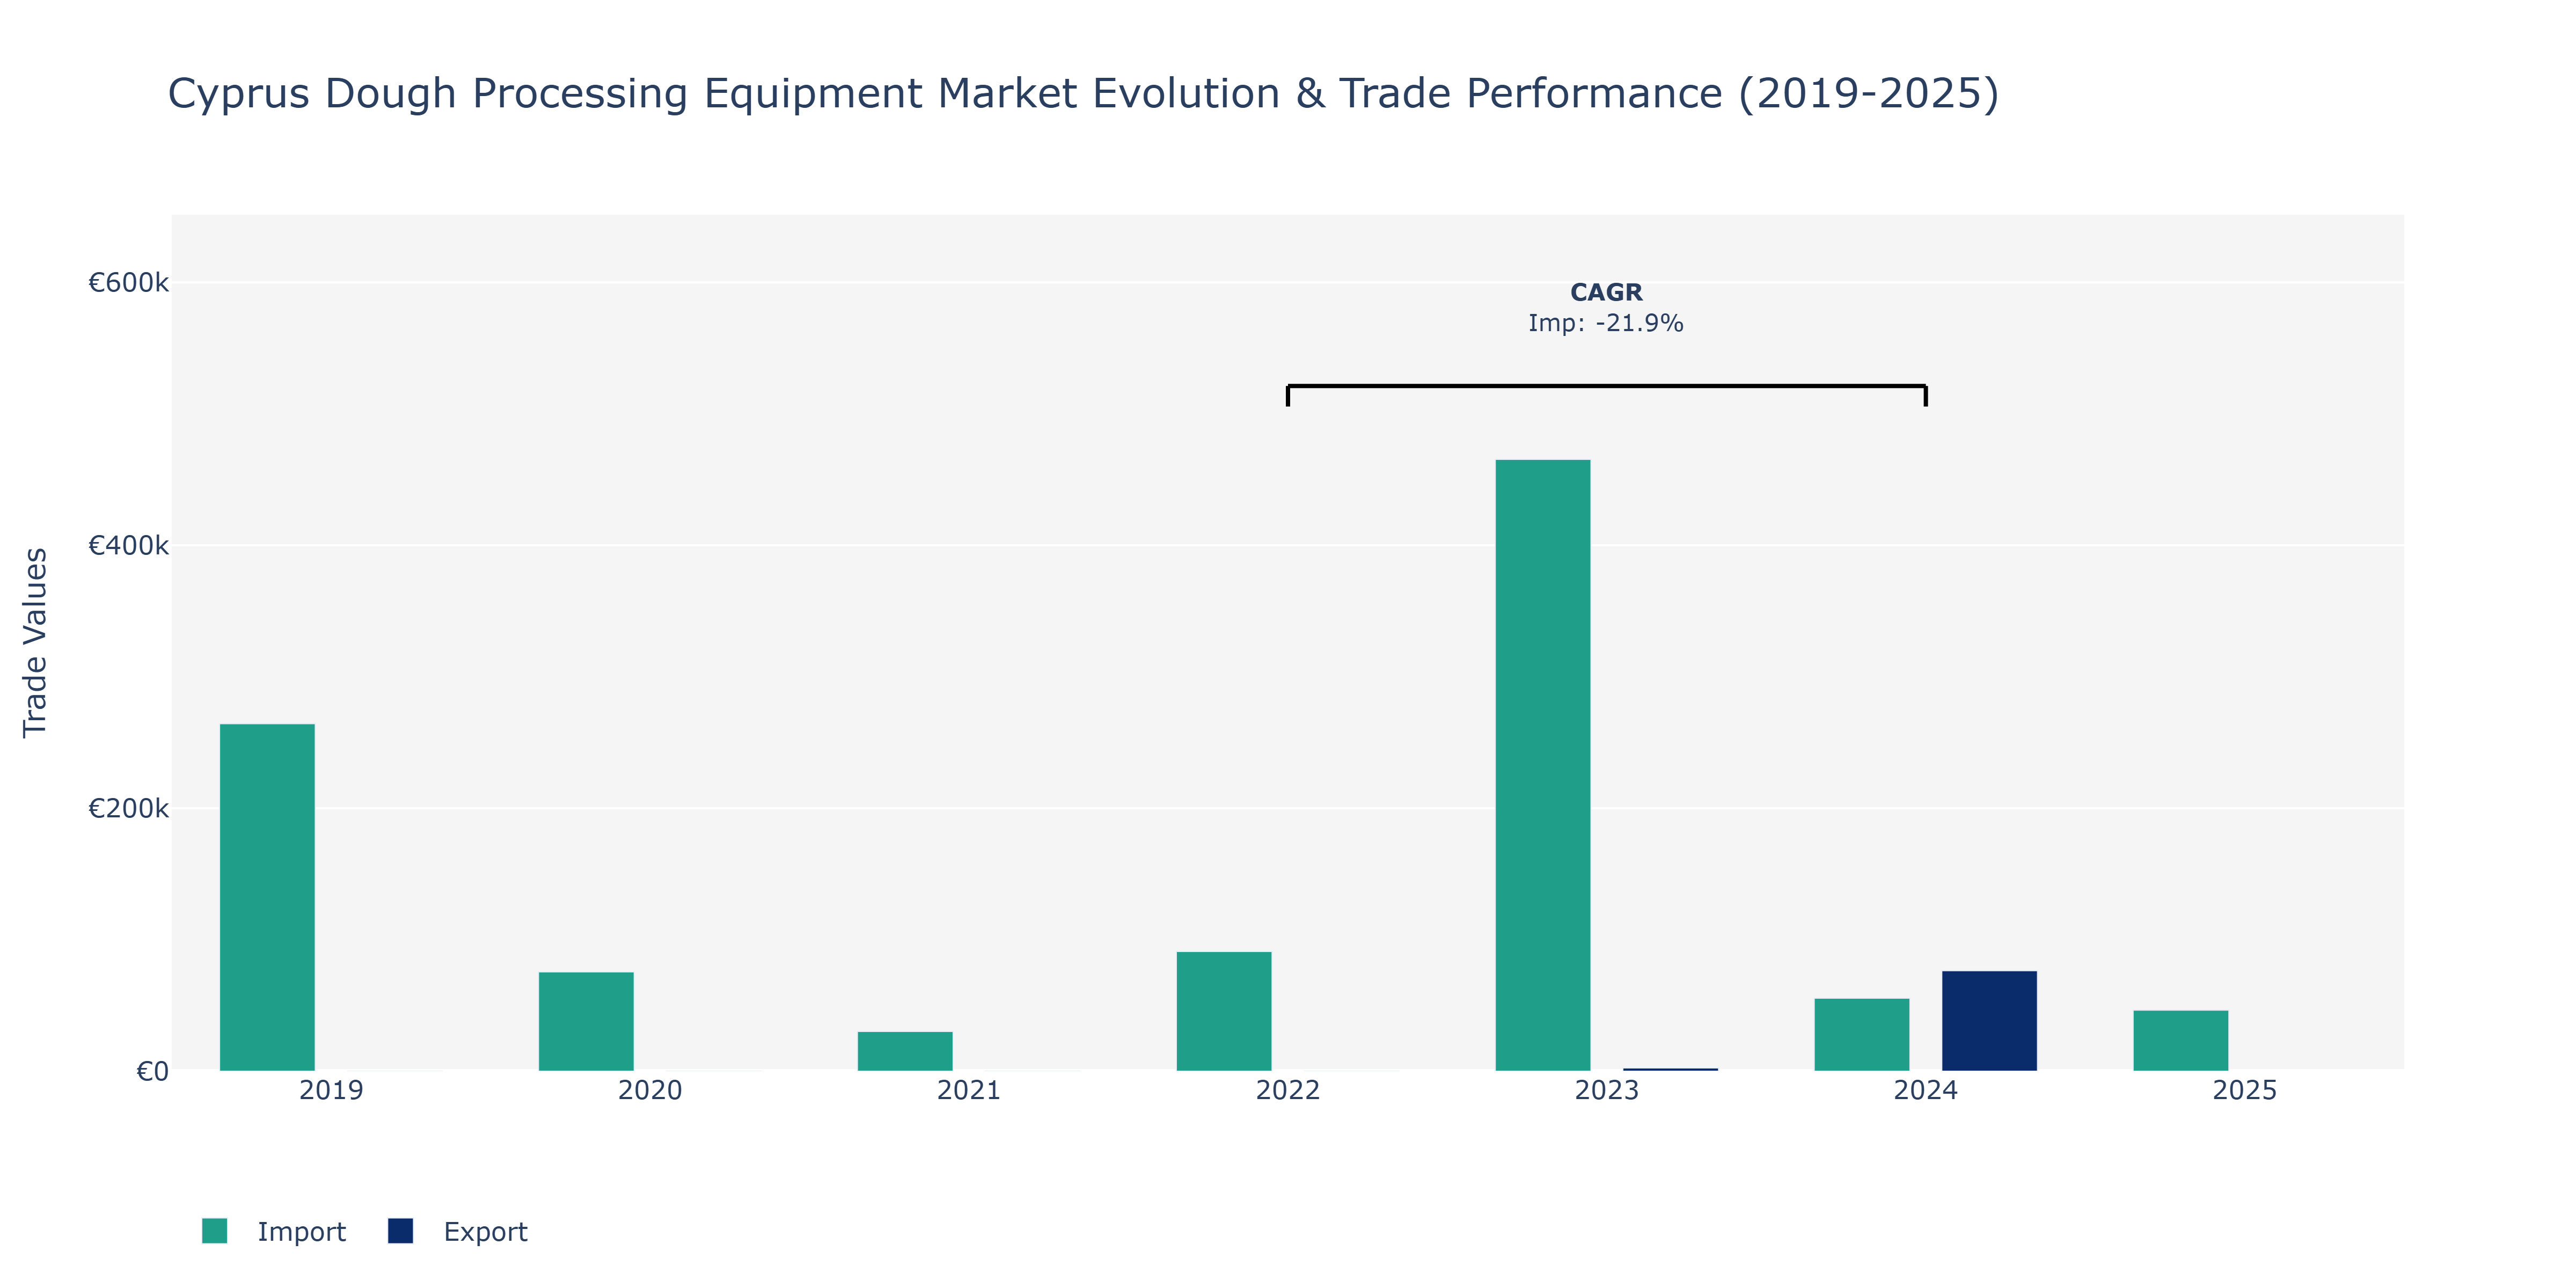The width and height of the screenshot is (2576, 1288).
Task: Click the 'Trade Values' axis title
Action: click(35, 642)
